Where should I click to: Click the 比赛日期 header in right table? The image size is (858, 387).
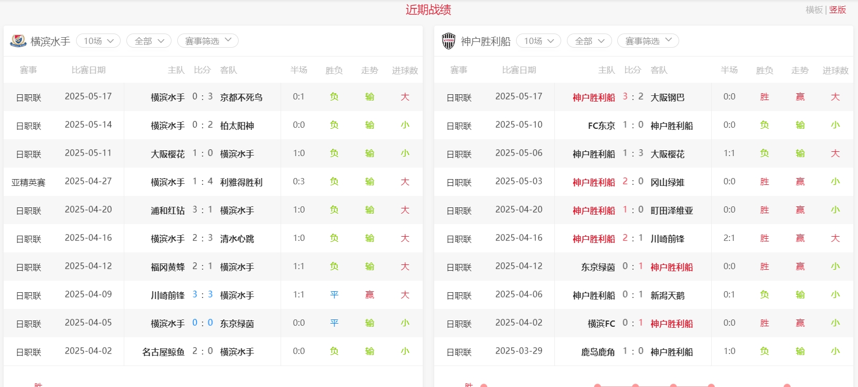519,70
